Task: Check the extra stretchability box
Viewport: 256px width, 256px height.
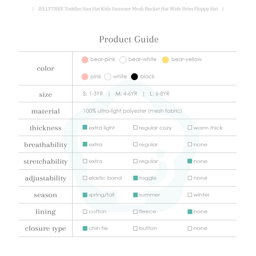Action: (85, 161)
